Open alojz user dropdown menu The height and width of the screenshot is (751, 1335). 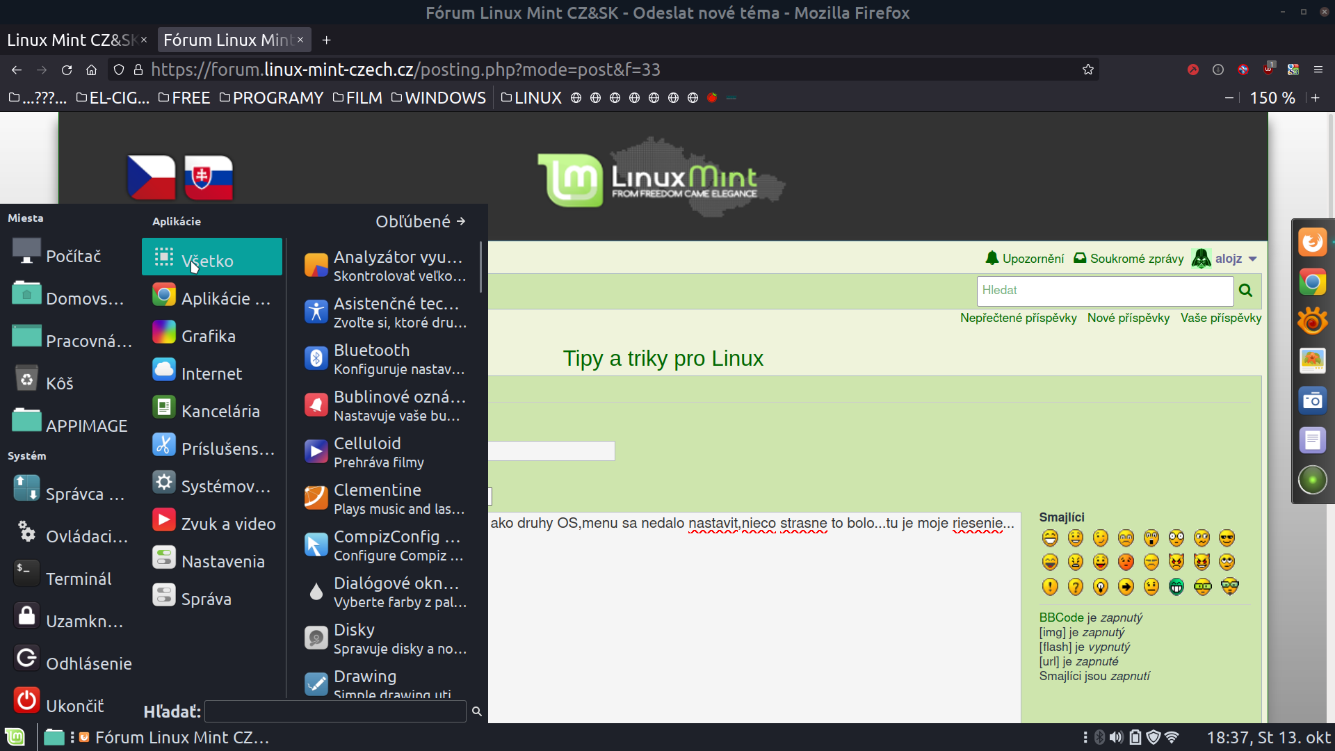click(x=1228, y=259)
